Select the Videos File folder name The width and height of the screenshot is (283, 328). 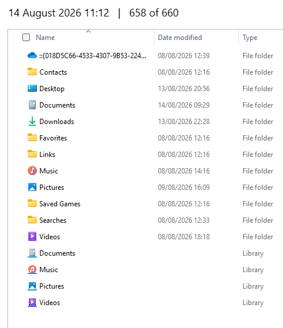[49, 237]
